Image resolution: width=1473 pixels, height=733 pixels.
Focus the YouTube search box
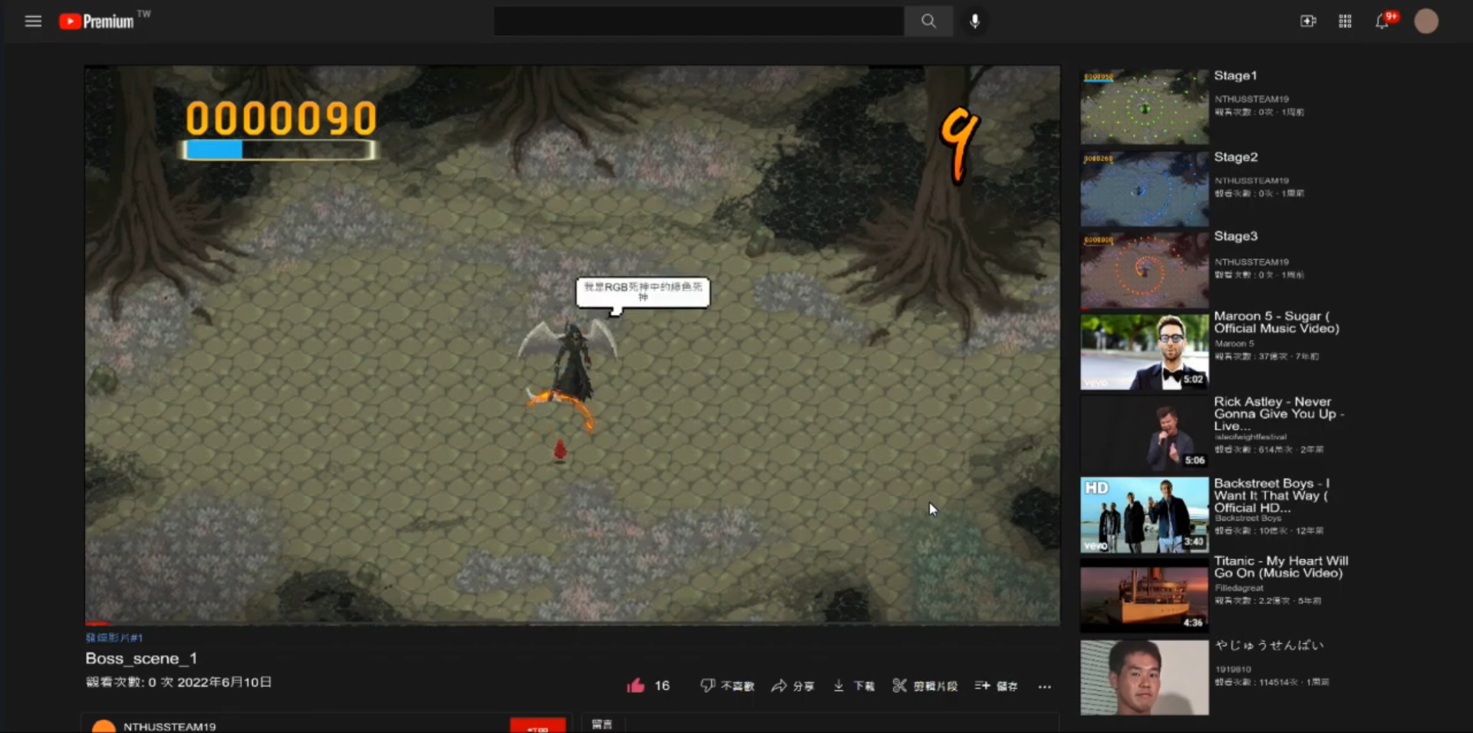pos(698,21)
